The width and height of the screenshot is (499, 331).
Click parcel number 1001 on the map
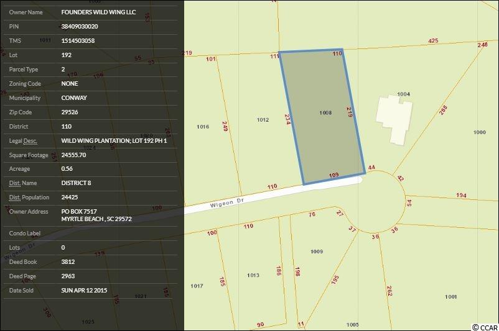450,297
